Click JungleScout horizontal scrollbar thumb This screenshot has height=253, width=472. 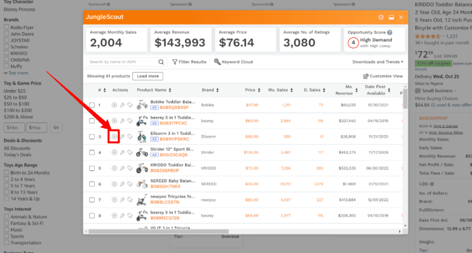click(159, 231)
